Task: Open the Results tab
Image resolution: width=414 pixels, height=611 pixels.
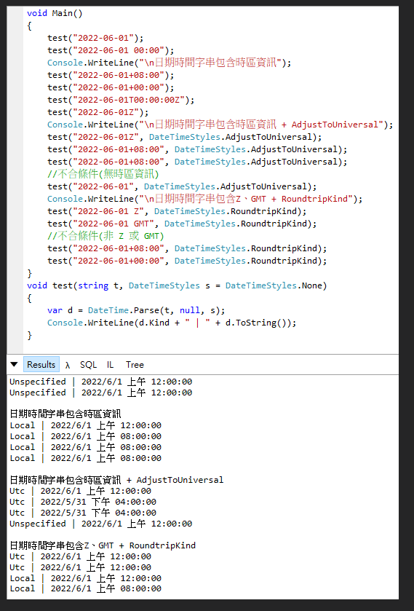Action: (41, 365)
